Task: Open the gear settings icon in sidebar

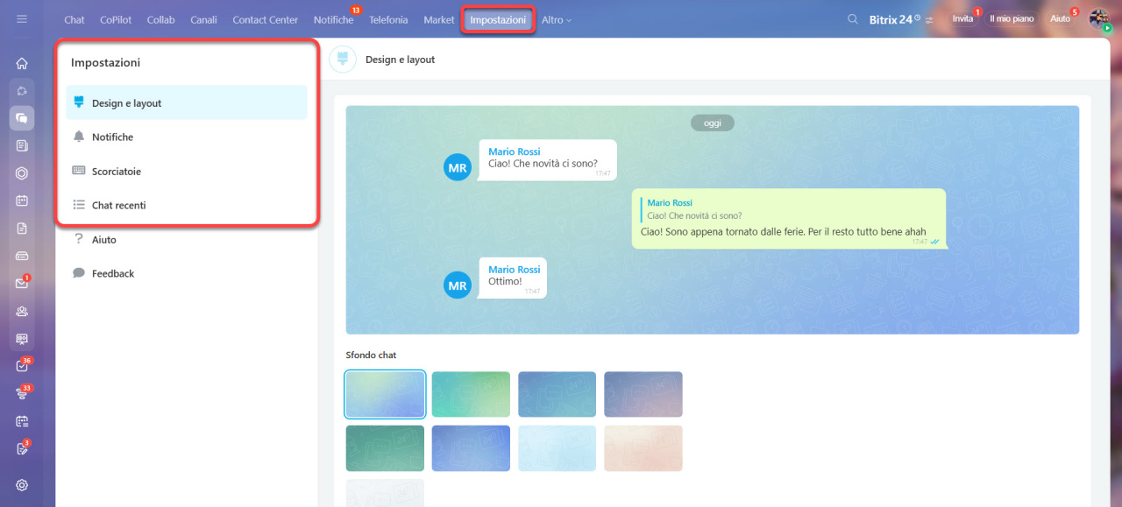Action: pos(22,485)
